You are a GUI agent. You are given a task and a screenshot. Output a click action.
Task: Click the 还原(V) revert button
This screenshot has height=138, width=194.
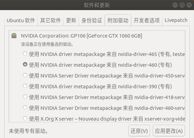click(x=139, y=131)
